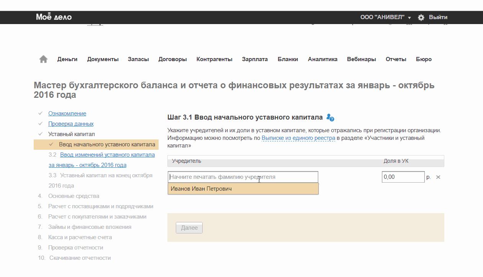Go to the Зарплата section
This screenshot has width=483, height=277.
[255, 59]
